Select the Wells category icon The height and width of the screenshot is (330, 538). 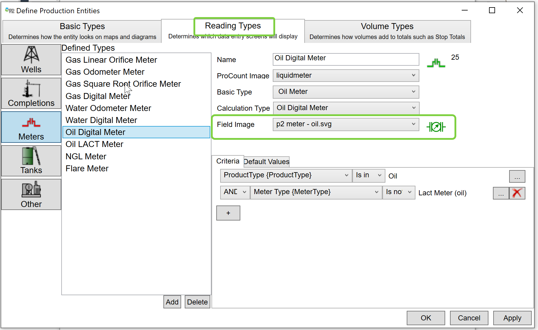point(31,60)
